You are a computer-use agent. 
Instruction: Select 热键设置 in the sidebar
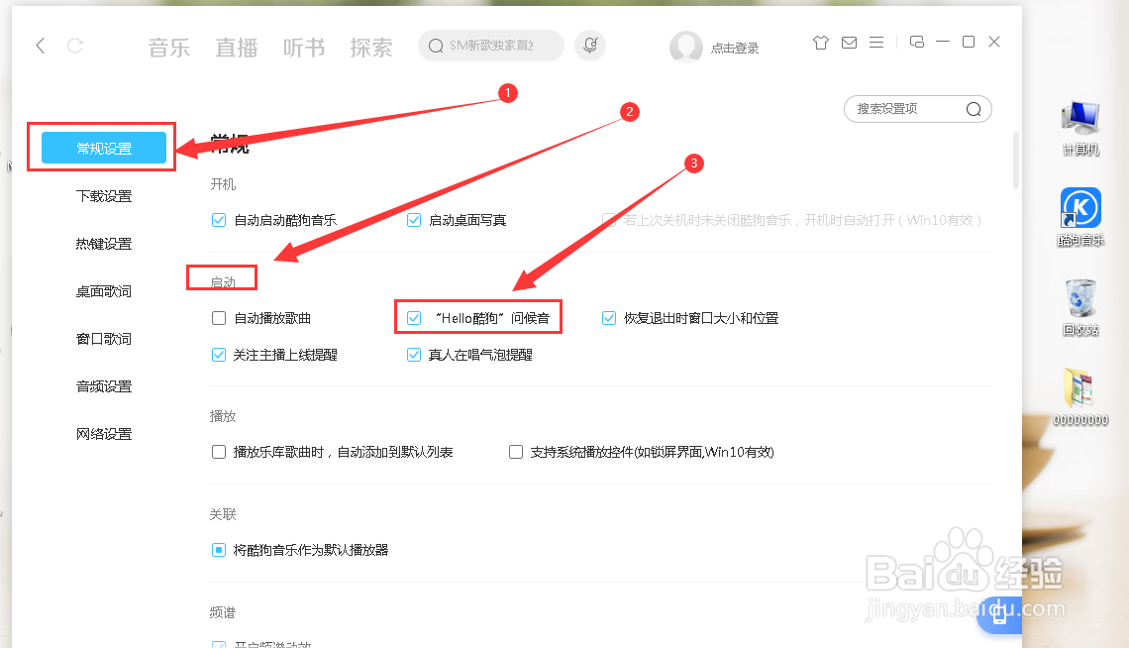click(104, 244)
